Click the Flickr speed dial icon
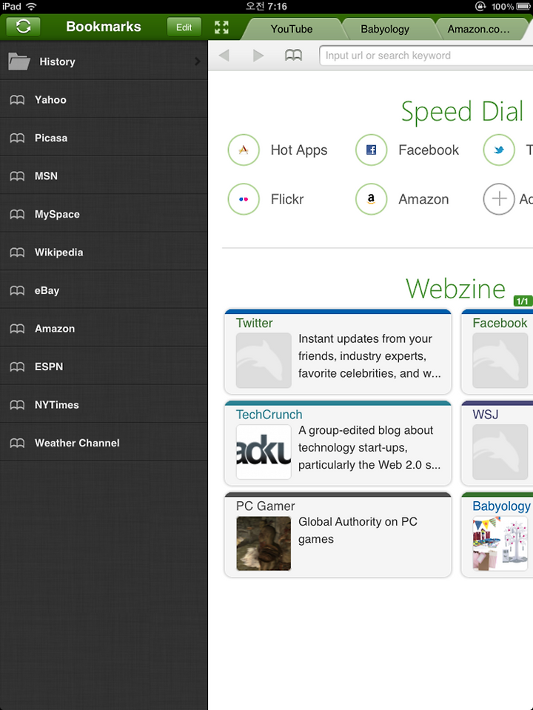 244,199
